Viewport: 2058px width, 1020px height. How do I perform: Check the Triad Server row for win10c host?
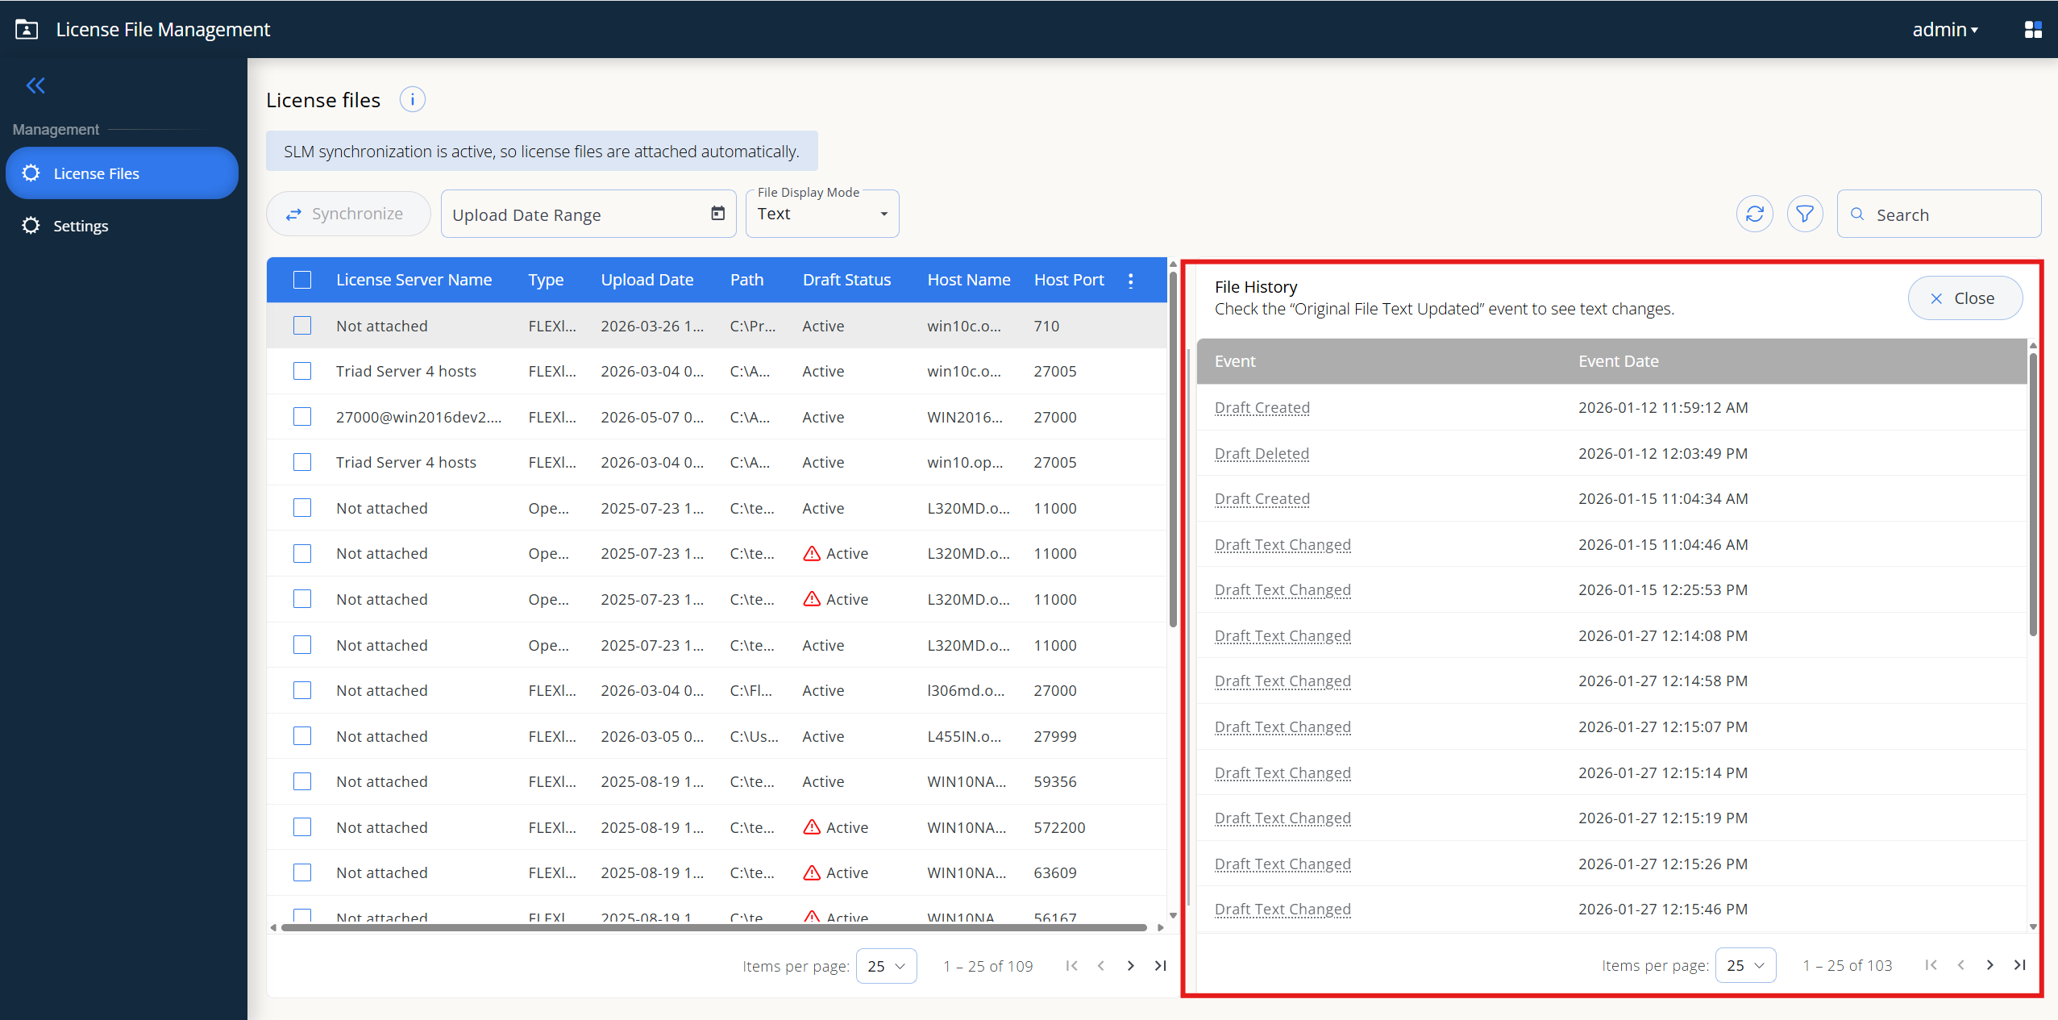[302, 371]
